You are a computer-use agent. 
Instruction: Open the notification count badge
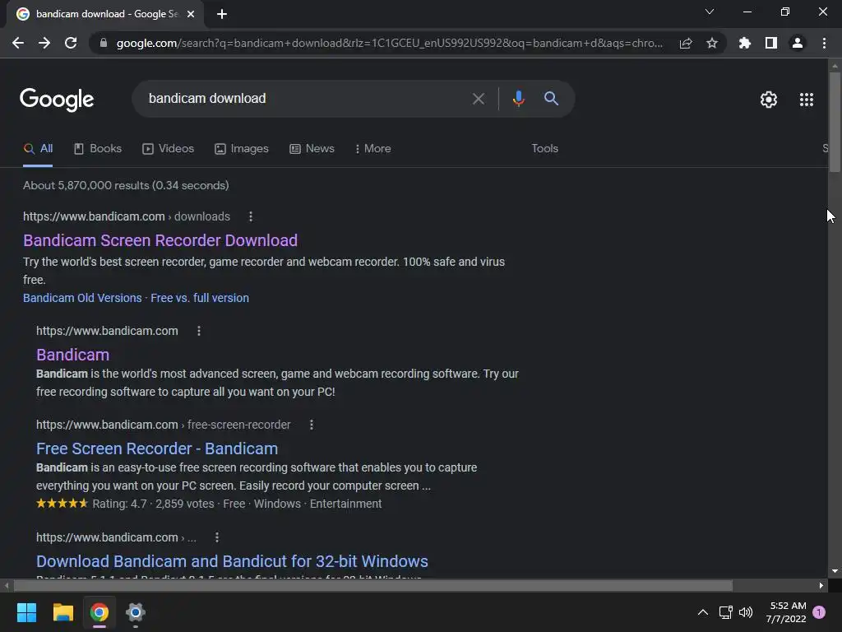click(x=819, y=612)
